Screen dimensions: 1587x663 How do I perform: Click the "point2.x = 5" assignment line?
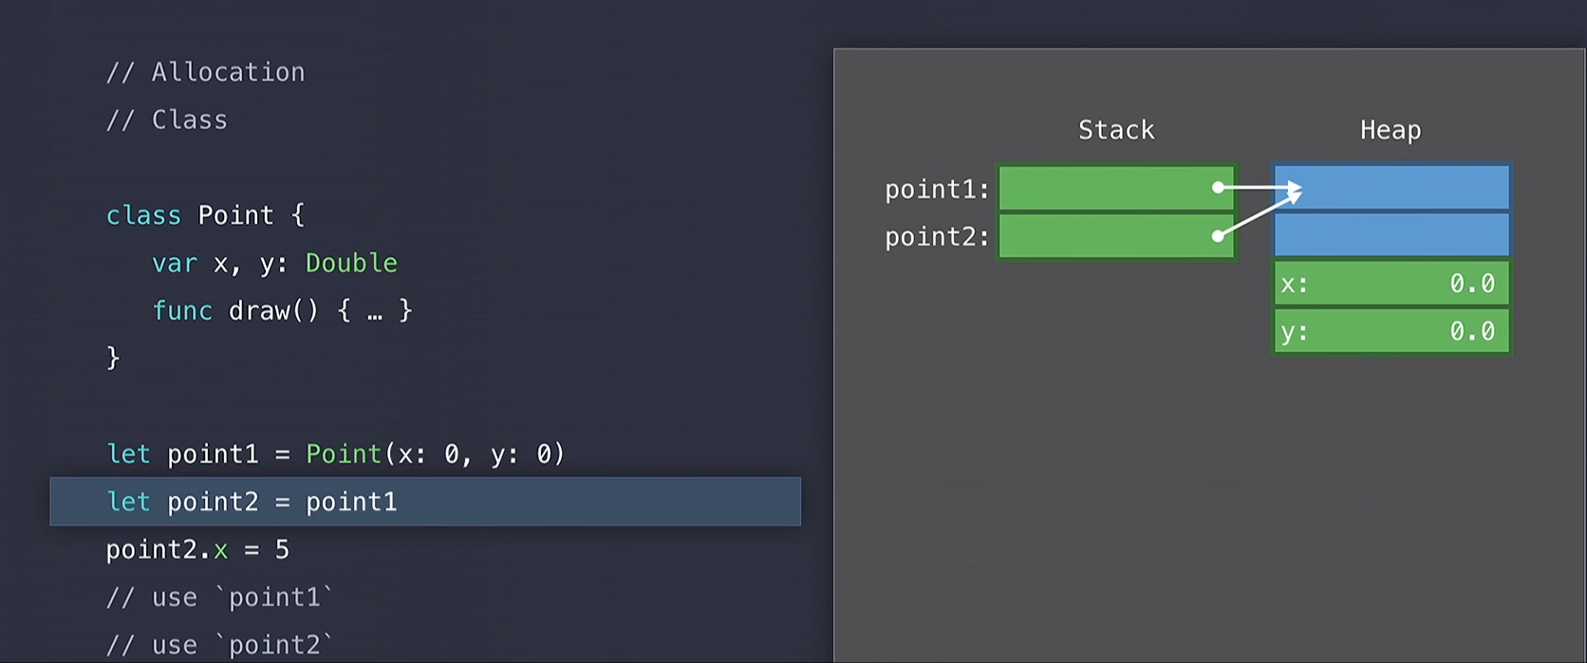[x=197, y=550]
